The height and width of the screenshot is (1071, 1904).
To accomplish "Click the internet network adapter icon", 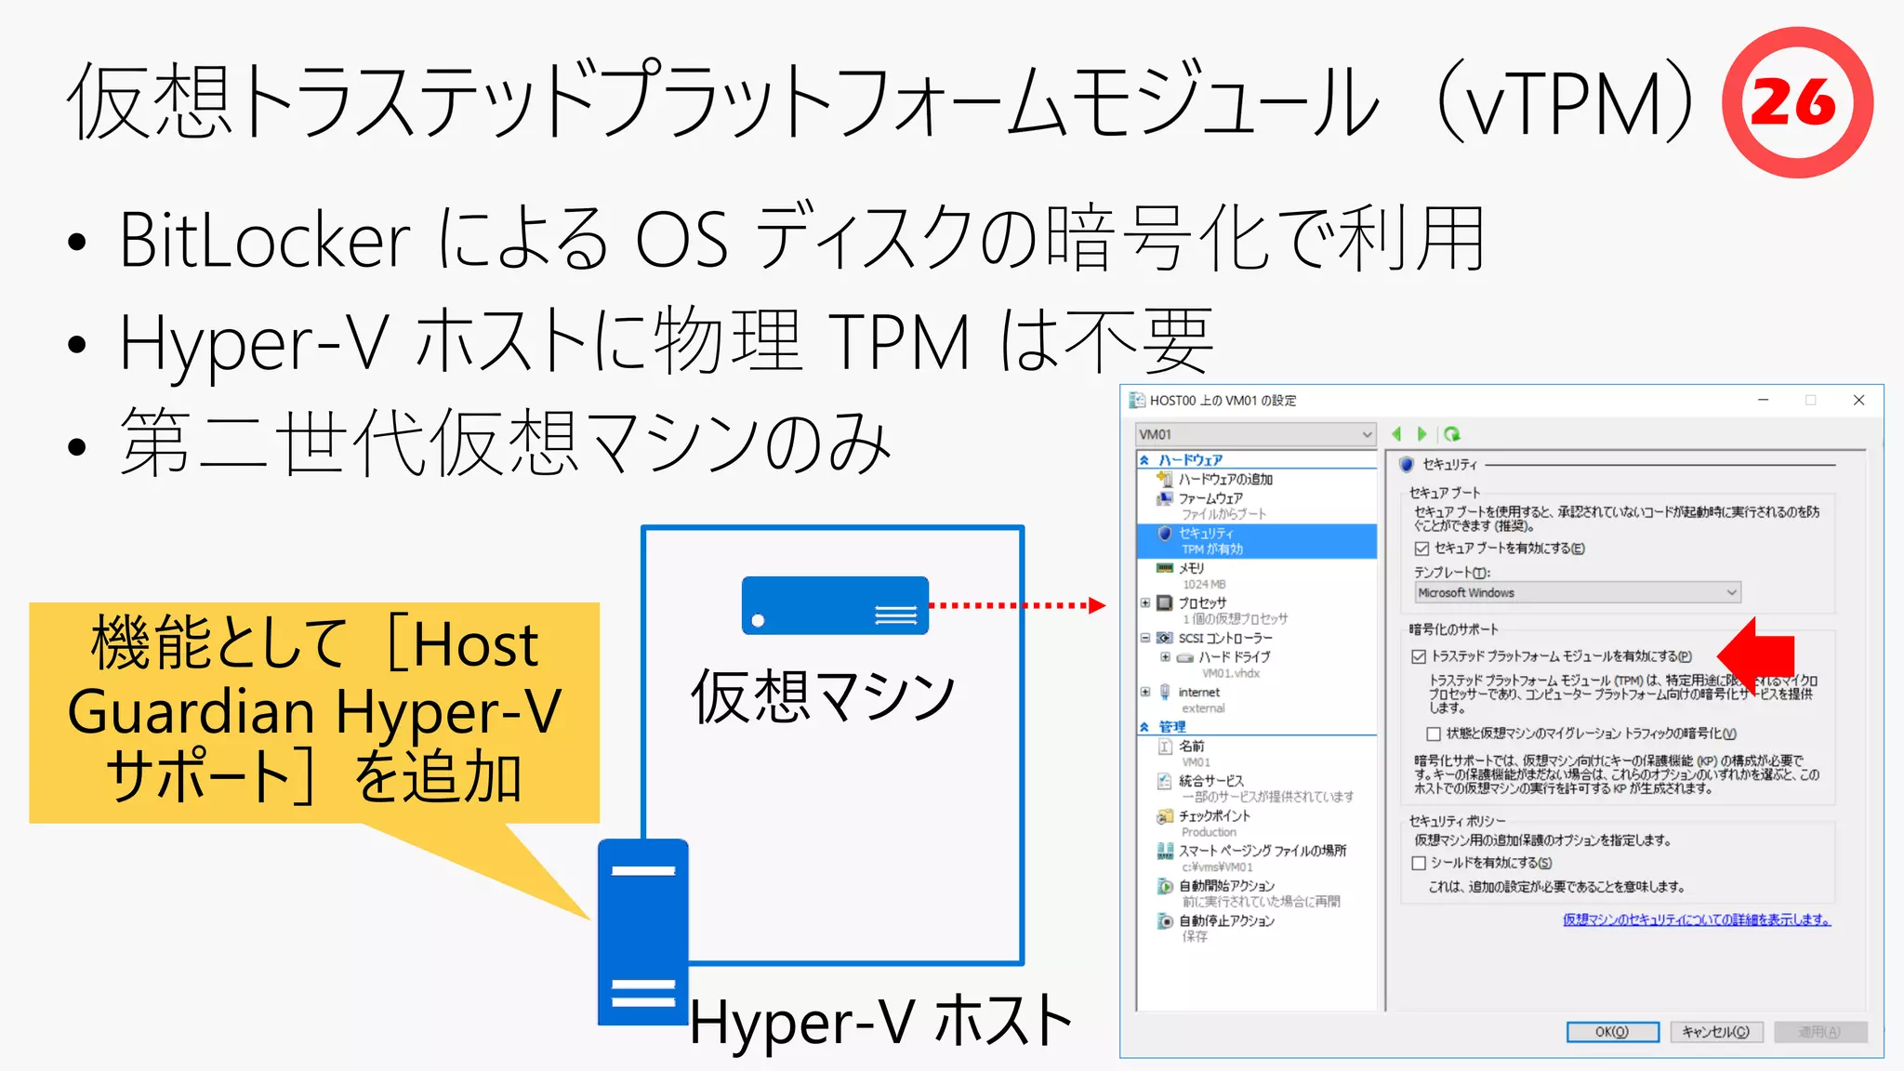I will point(1165,692).
